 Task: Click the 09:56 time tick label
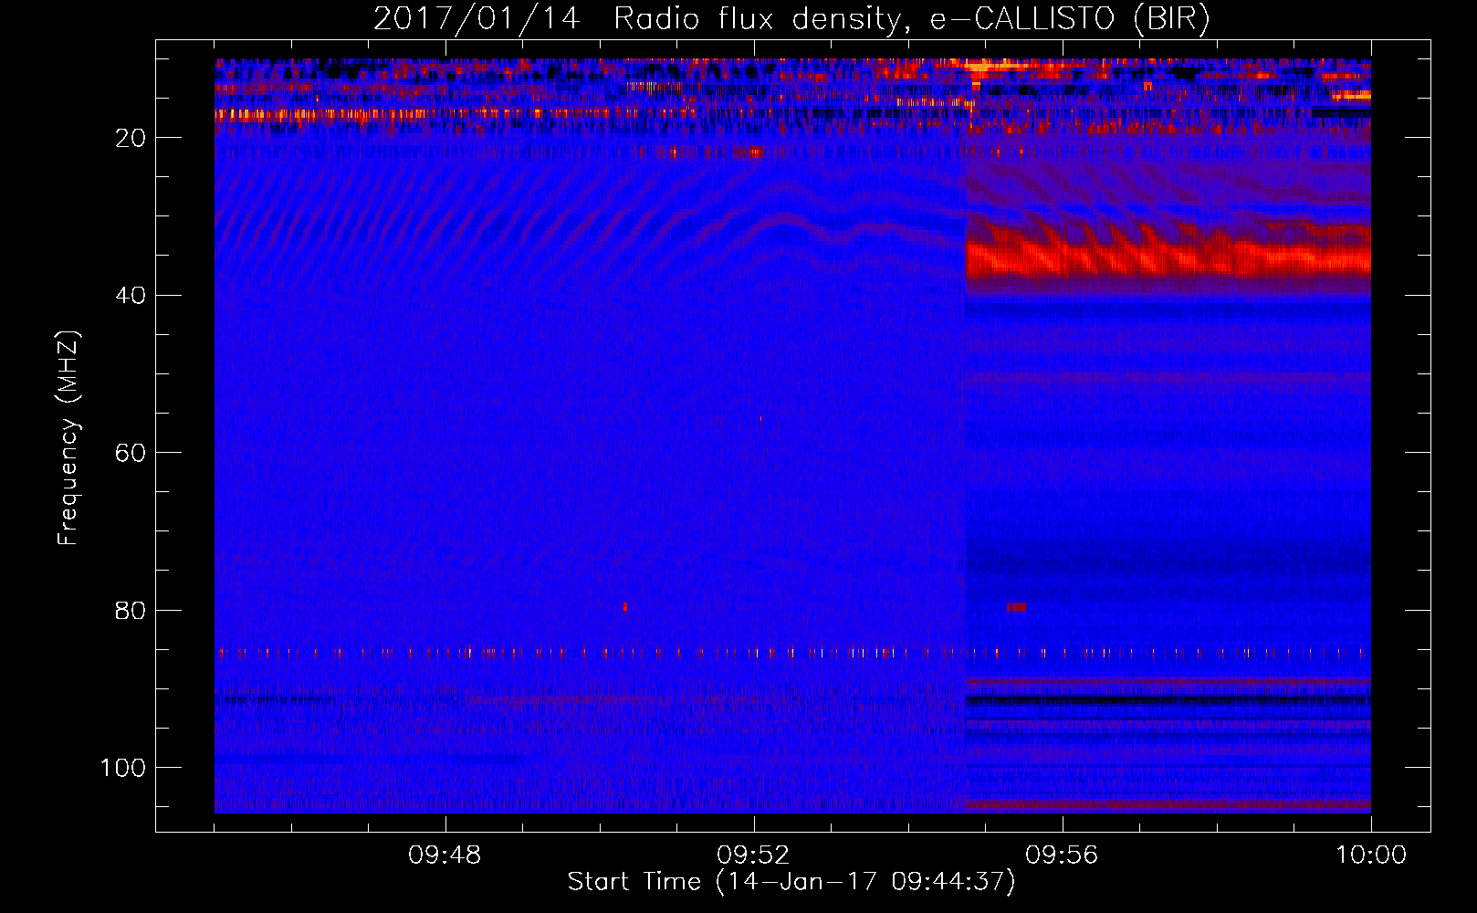tap(1062, 855)
